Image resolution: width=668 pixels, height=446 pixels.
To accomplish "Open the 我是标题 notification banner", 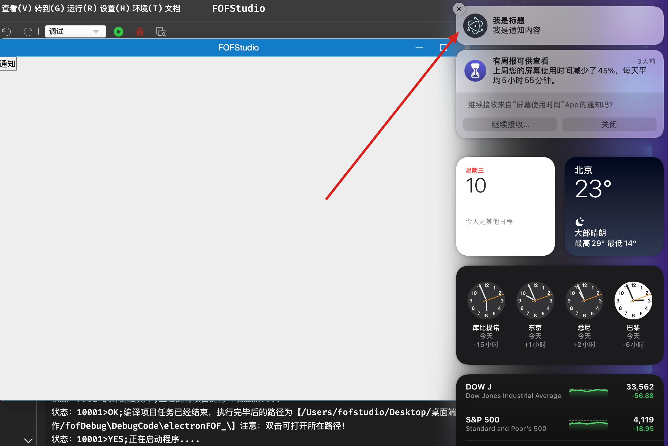I will click(x=560, y=26).
